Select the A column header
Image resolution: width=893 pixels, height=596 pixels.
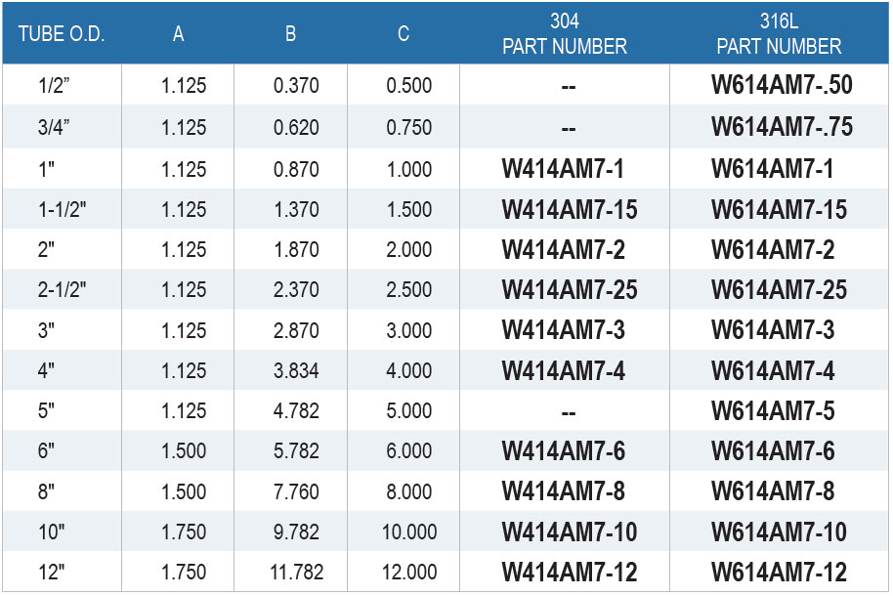(178, 34)
